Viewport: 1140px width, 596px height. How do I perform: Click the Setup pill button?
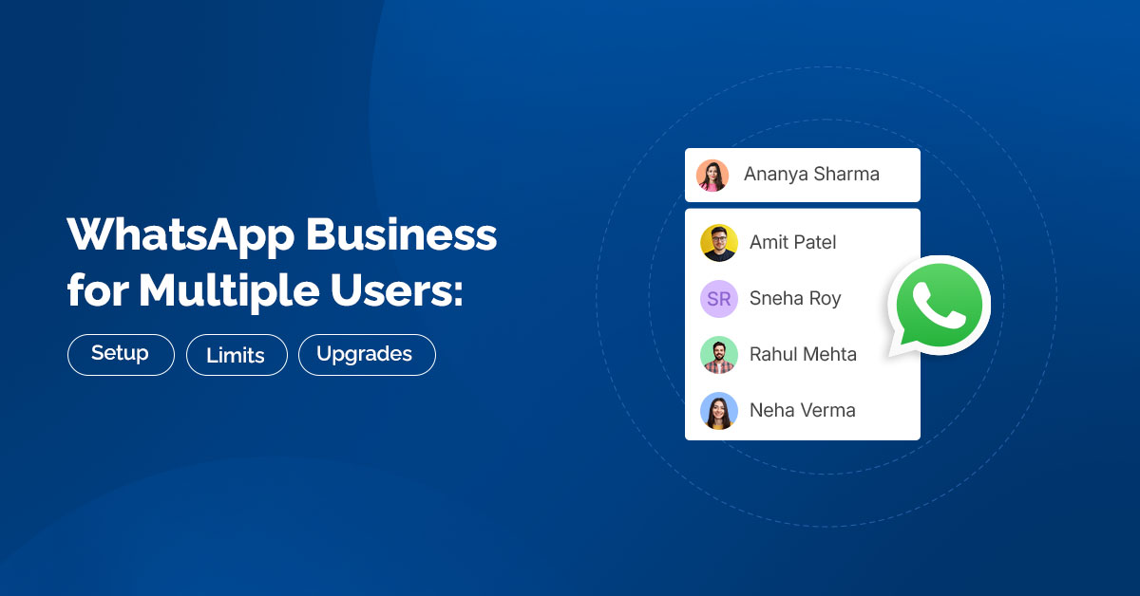pyautogui.click(x=121, y=354)
